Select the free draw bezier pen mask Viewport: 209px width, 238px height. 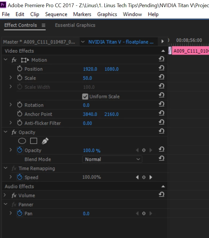tap(45, 141)
